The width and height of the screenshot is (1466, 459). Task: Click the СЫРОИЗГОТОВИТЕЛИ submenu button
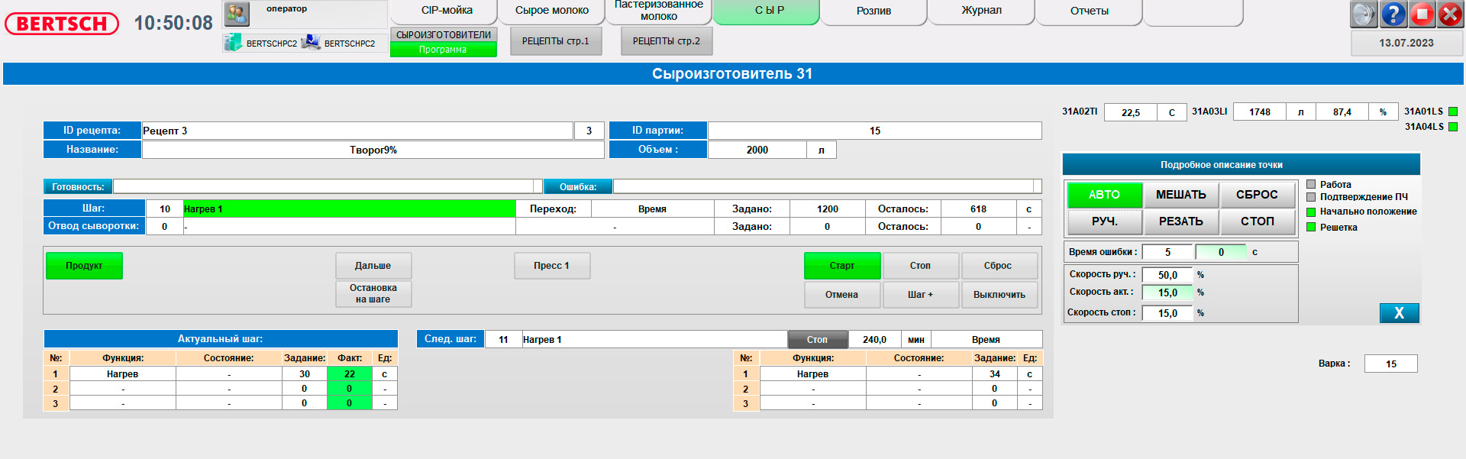click(x=444, y=34)
